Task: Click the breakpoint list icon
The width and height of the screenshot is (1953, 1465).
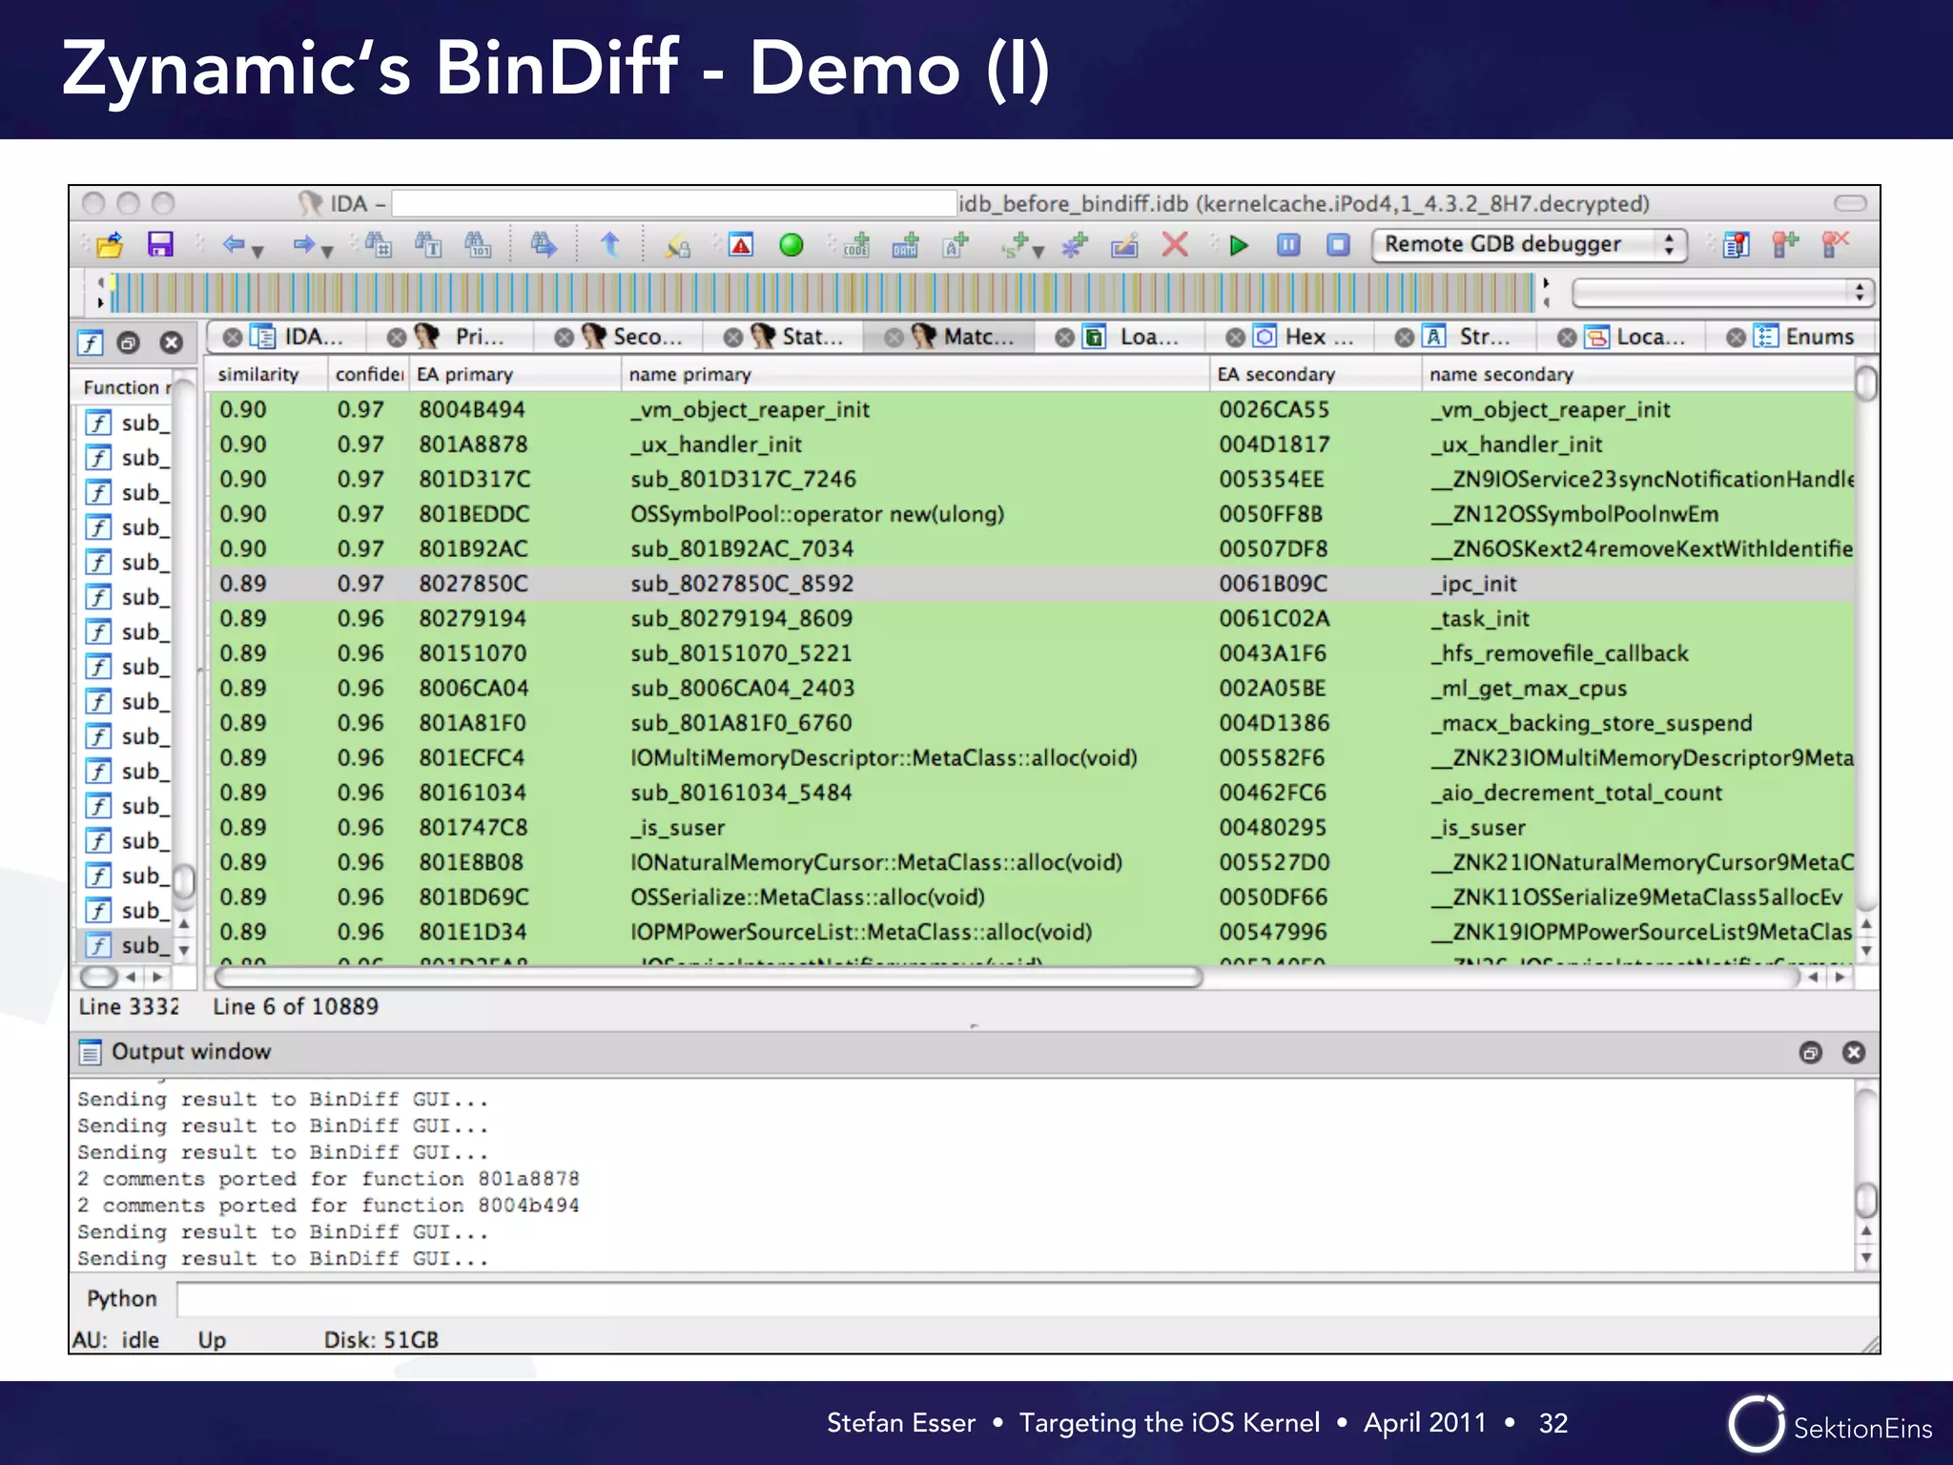Action: [1737, 245]
